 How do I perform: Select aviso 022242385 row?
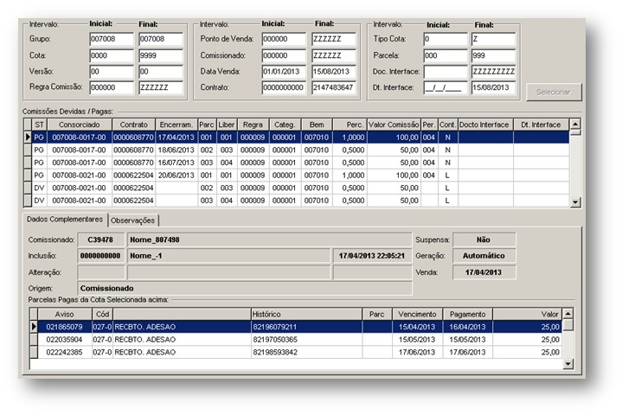(x=296, y=353)
